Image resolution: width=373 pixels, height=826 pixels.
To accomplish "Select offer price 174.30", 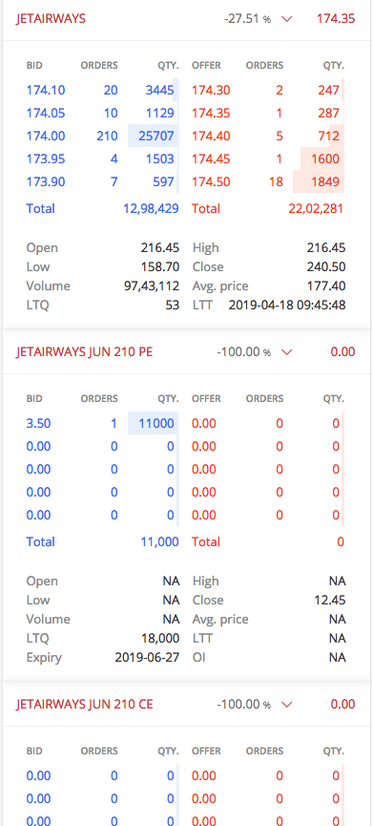I will (x=211, y=90).
